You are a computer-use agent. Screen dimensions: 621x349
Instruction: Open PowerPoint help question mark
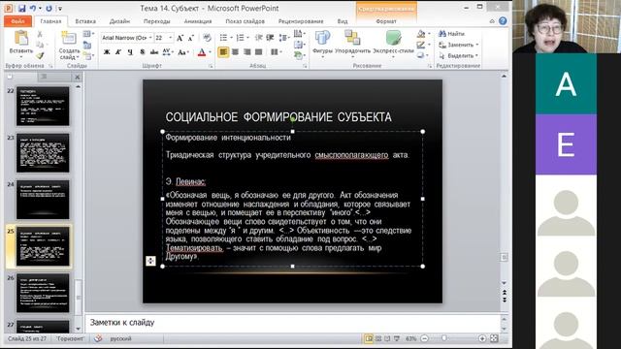pyautogui.click(x=503, y=21)
